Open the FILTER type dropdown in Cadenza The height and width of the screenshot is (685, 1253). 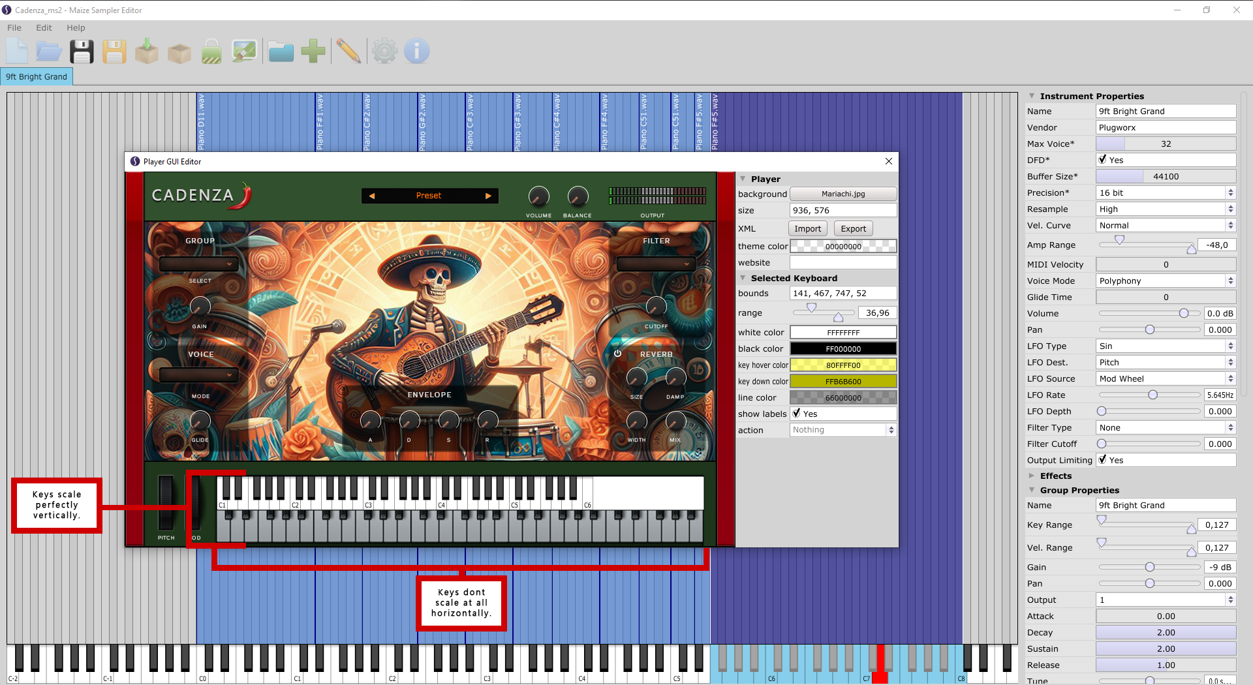pyautogui.click(x=656, y=264)
